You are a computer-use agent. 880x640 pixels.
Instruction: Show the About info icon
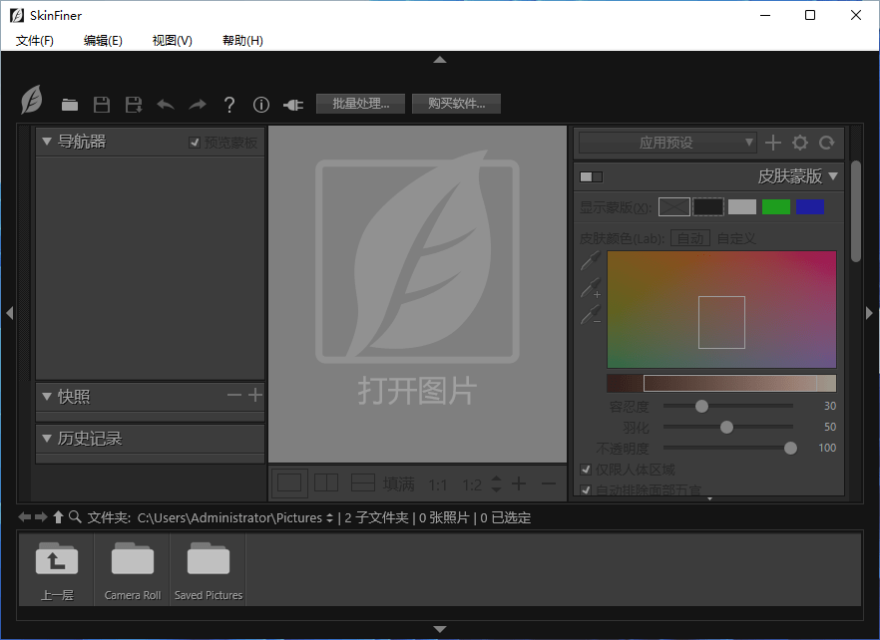261,105
